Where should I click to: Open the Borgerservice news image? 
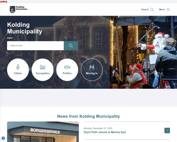coord(43,132)
